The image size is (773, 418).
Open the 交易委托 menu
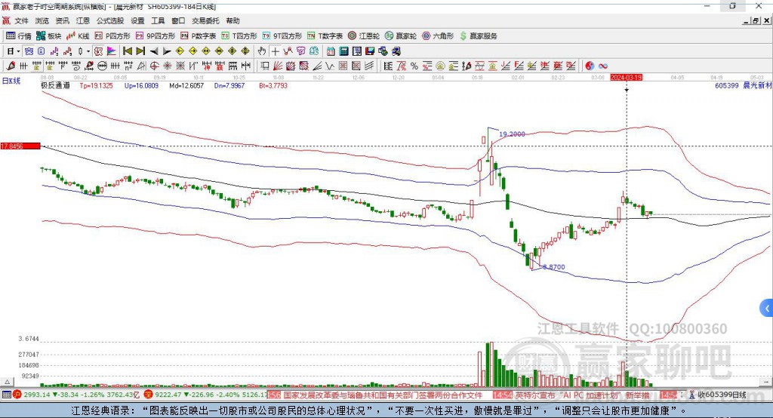coord(205,20)
